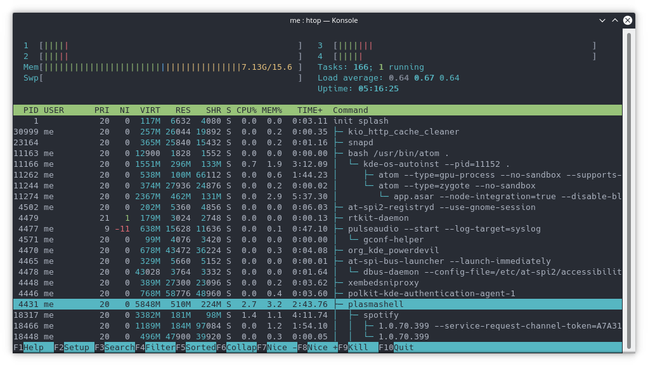
Task: Select the pulseaudio process row
Action: coord(318,228)
